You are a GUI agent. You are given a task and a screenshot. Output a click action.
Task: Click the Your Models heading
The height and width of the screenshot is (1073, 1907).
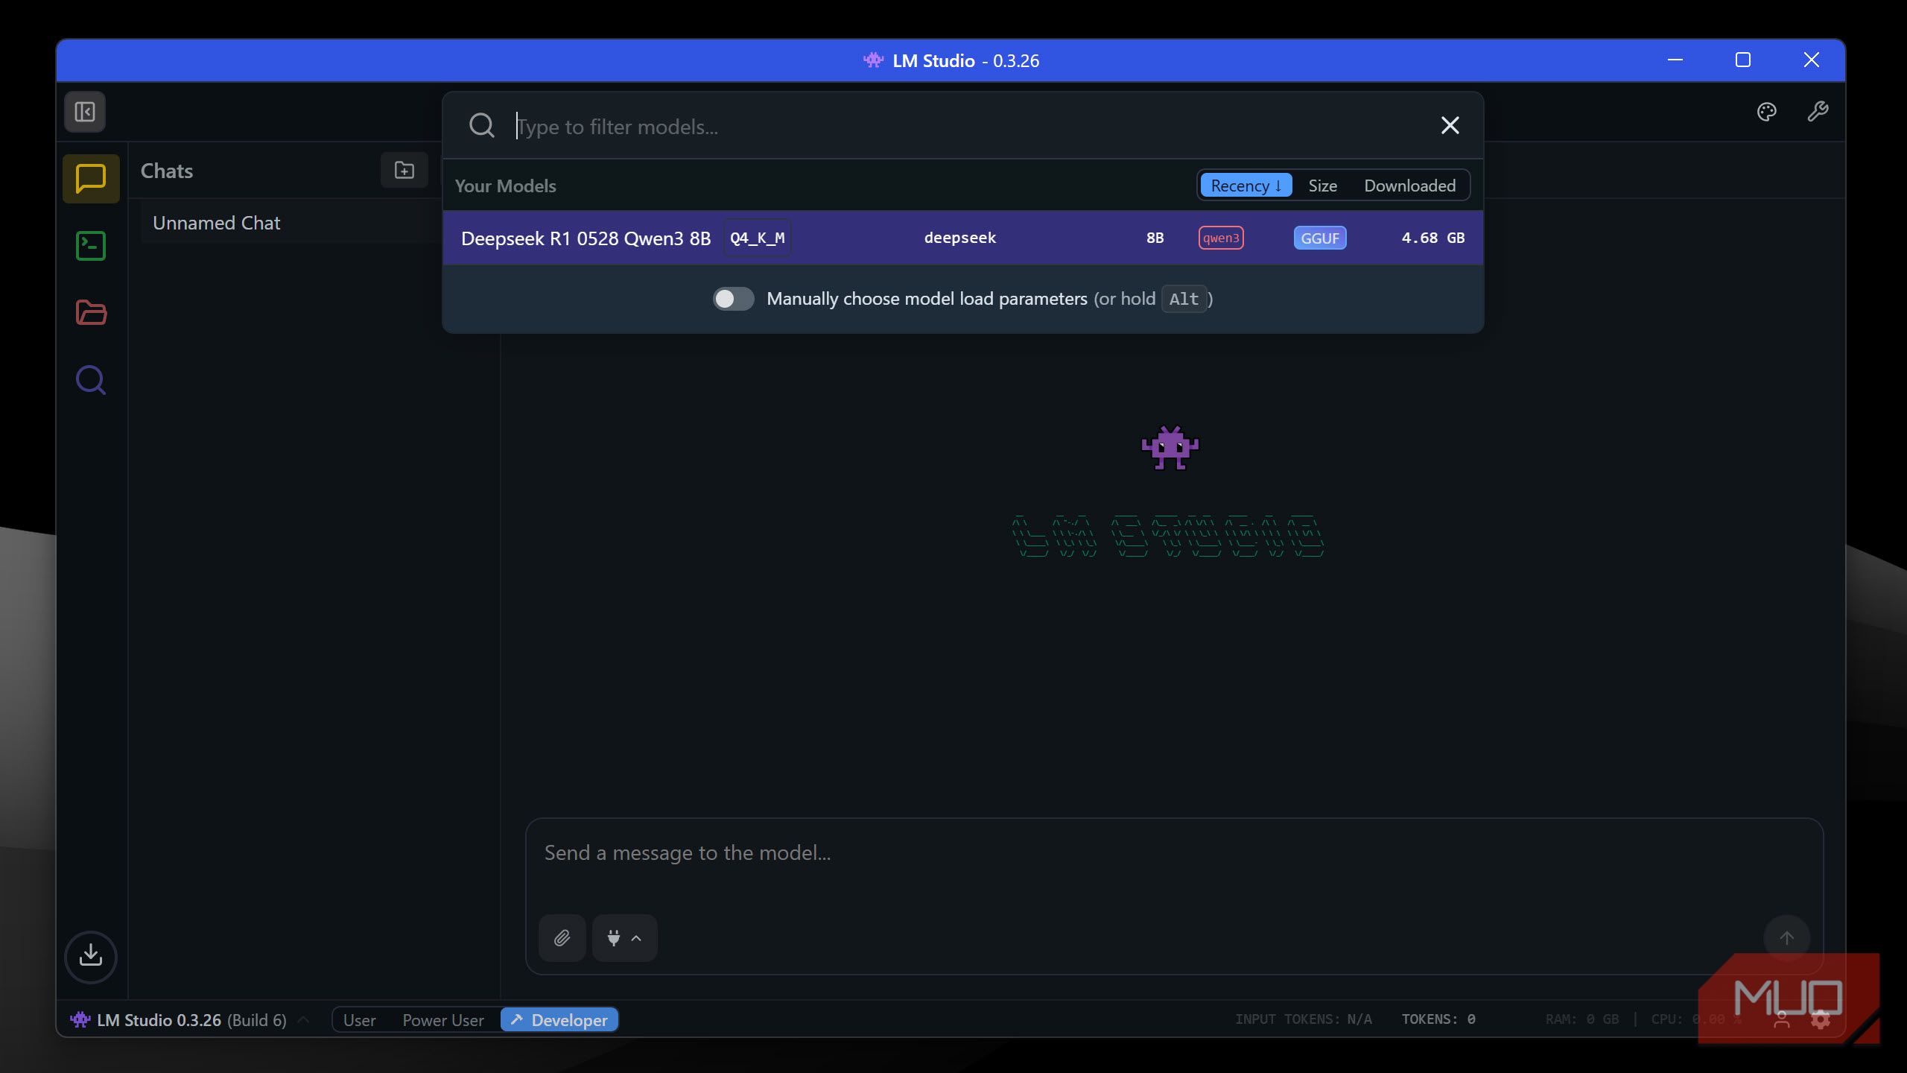click(x=505, y=186)
